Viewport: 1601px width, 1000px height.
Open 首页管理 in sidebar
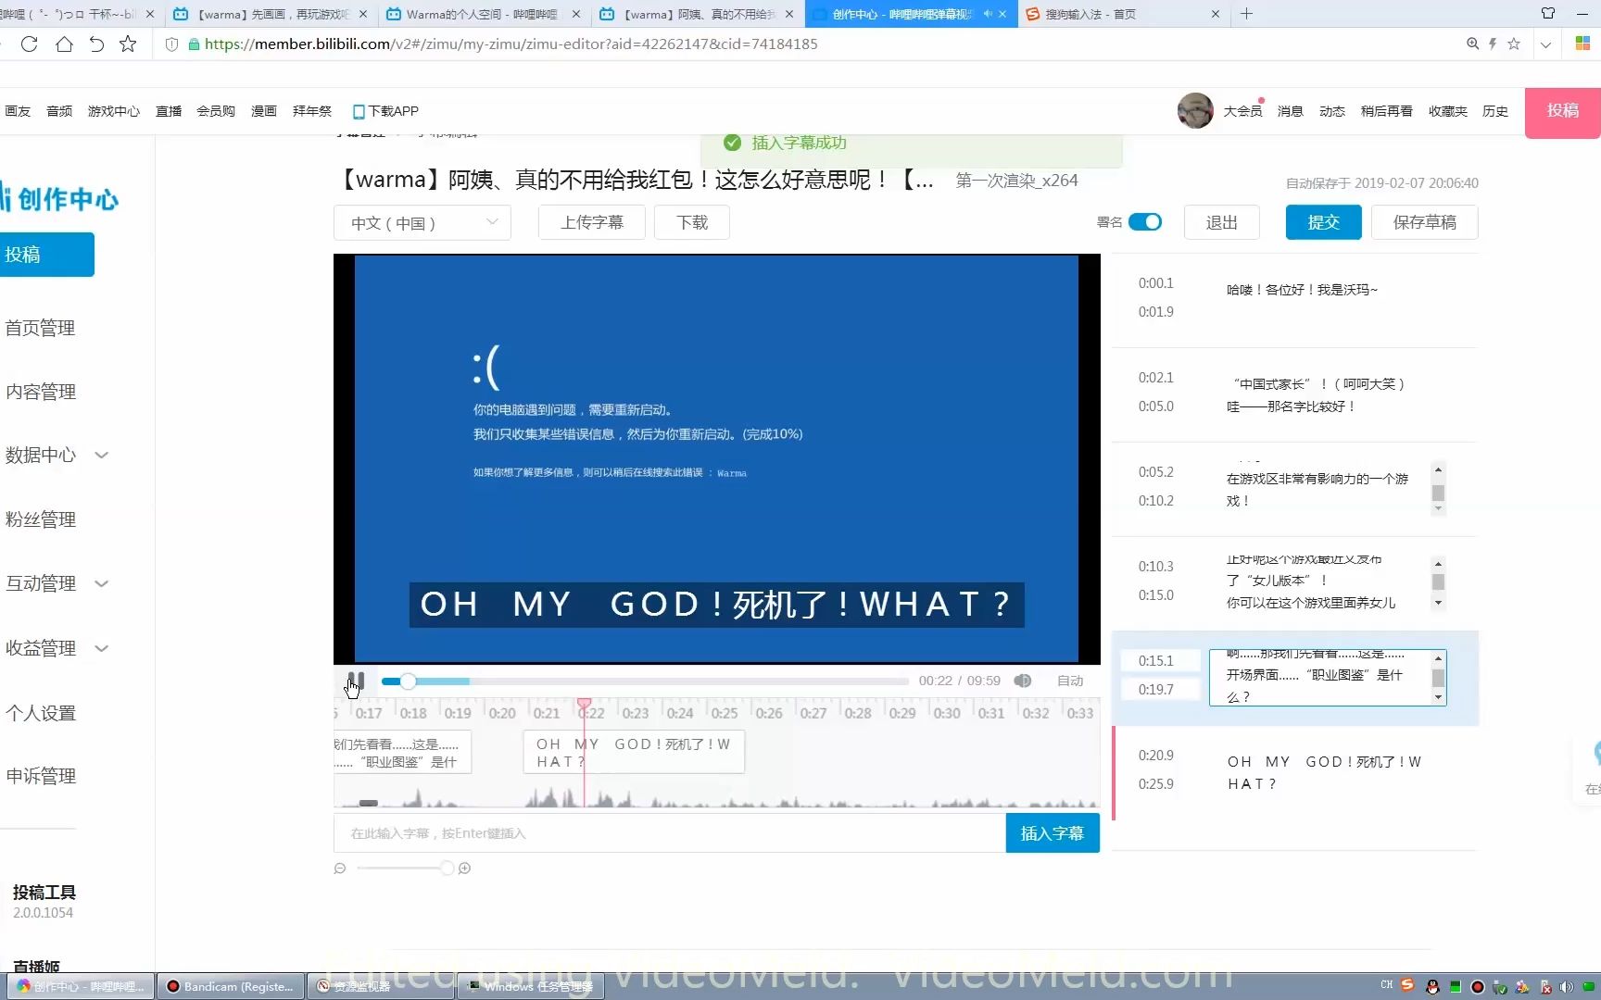tap(40, 328)
